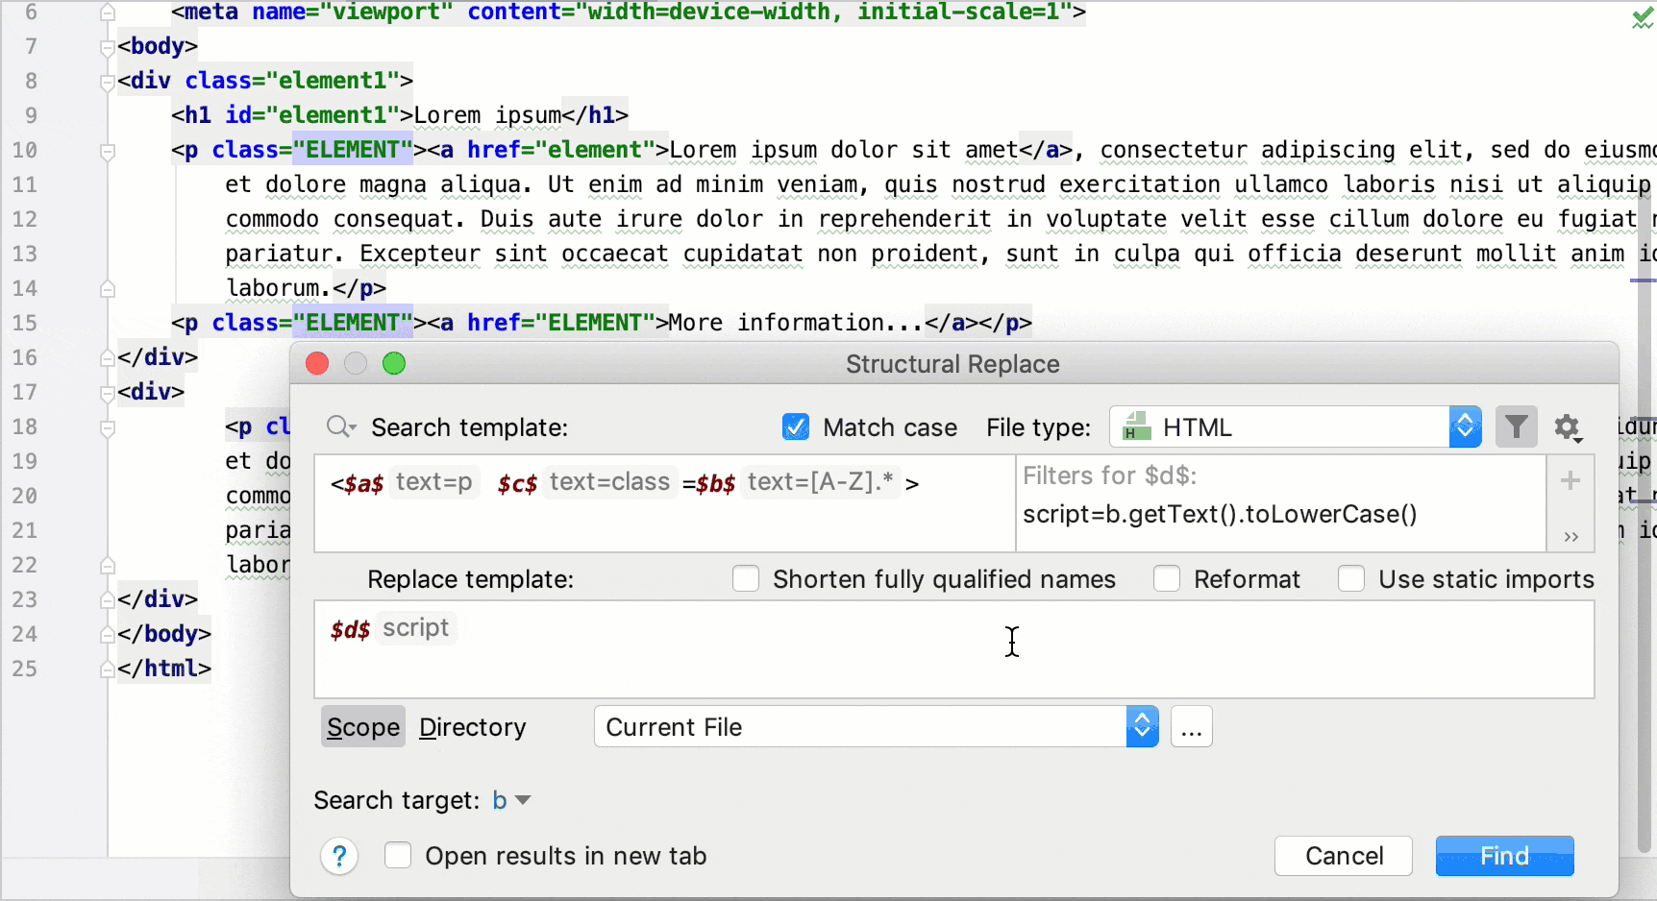Open the Current File scope dropdown
The height and width of the screenshot is (901, 1657).
tap(877, 726)
